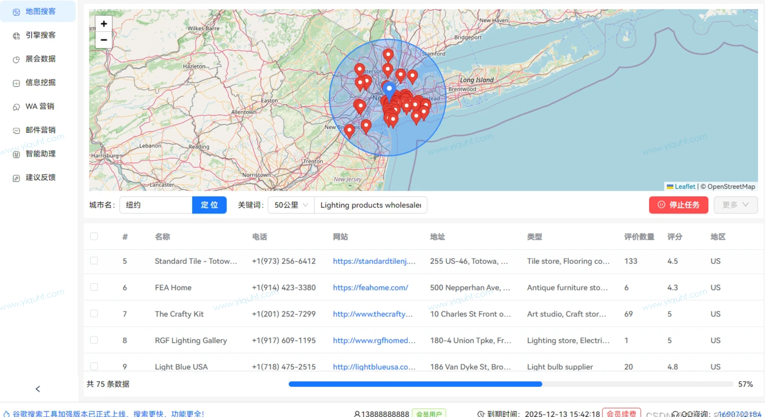Click the 评价数量 column header

click(639, 236)
